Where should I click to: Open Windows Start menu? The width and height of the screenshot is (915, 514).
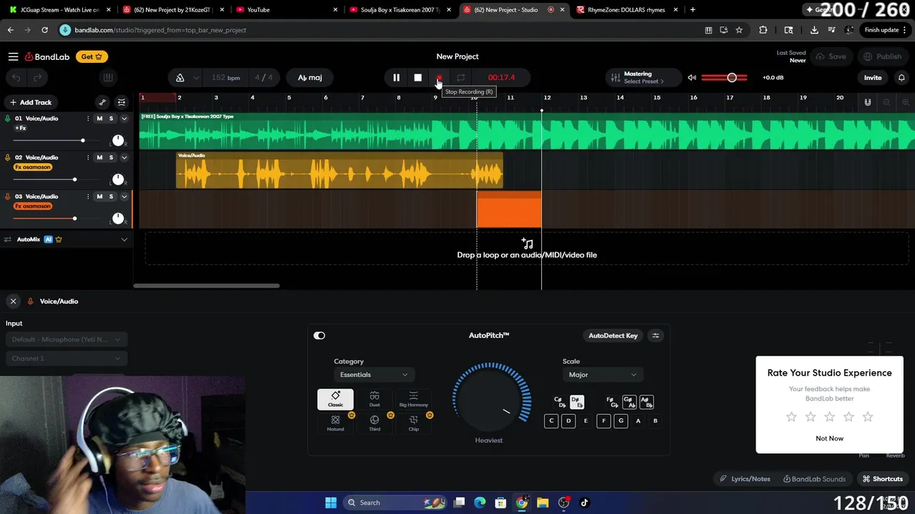click(x=330, y=503)
